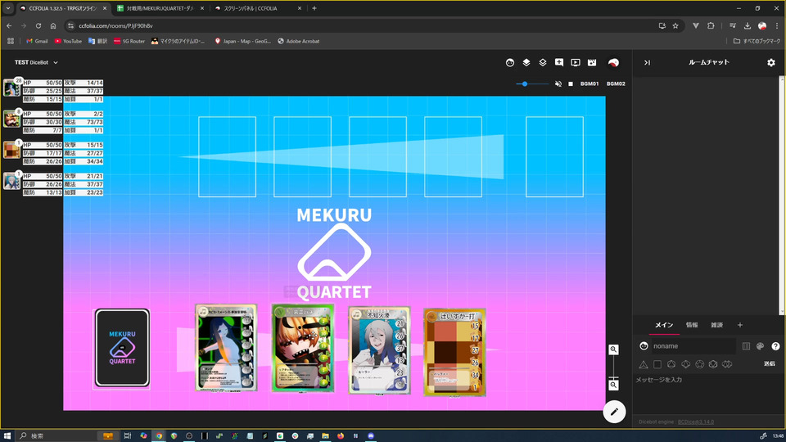Open the Windows Start menu

click(7, 436)
